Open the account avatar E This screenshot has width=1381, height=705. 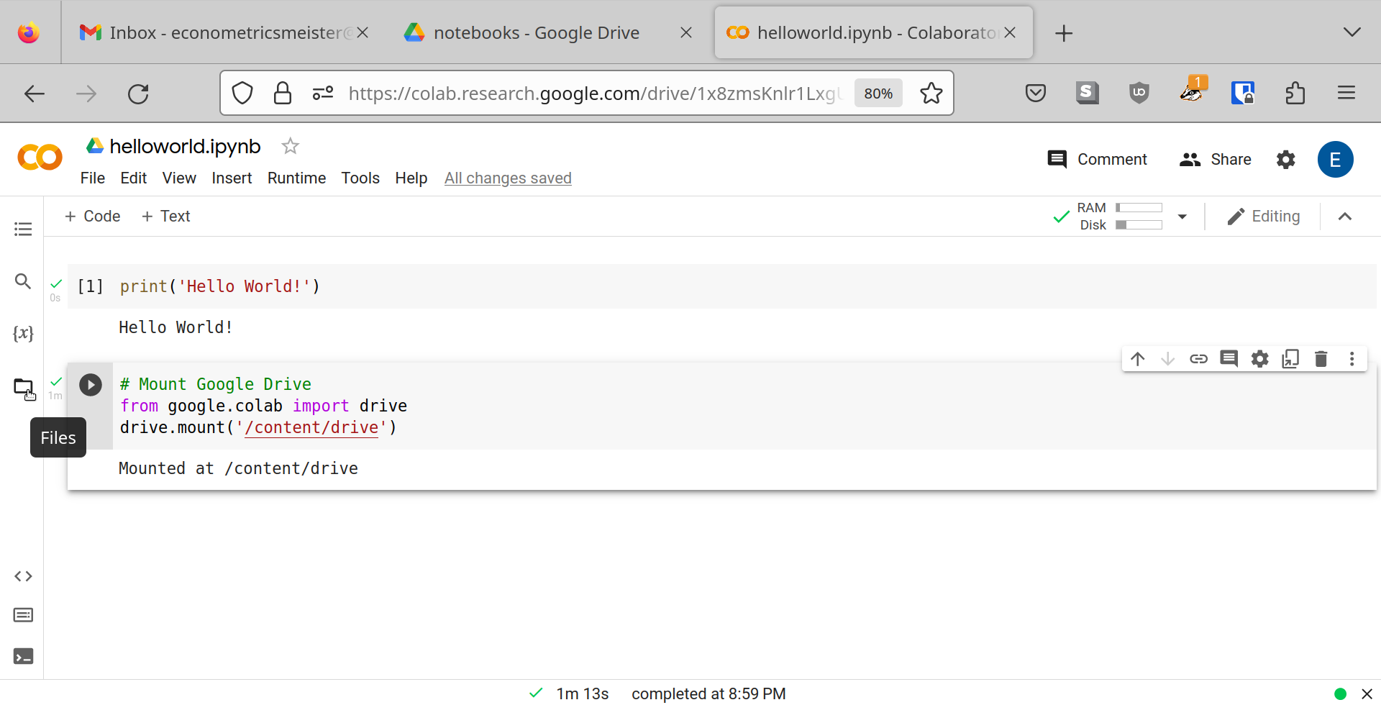(x=1336, y=160)
